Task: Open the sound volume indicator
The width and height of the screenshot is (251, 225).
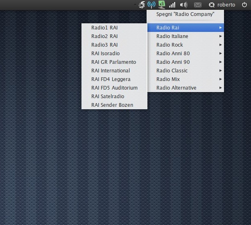Action: (x=183, y=5)
